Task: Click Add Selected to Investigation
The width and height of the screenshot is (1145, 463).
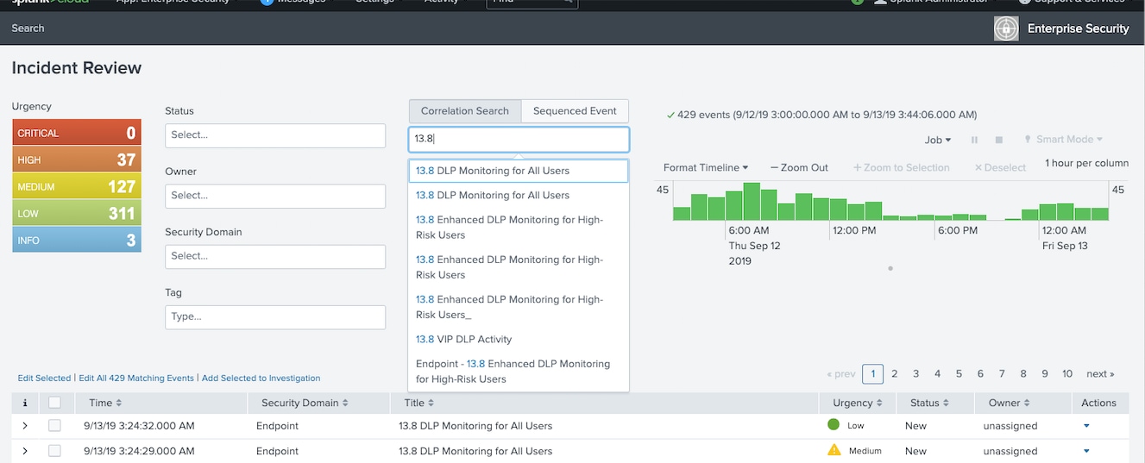Action: (261, 378)
